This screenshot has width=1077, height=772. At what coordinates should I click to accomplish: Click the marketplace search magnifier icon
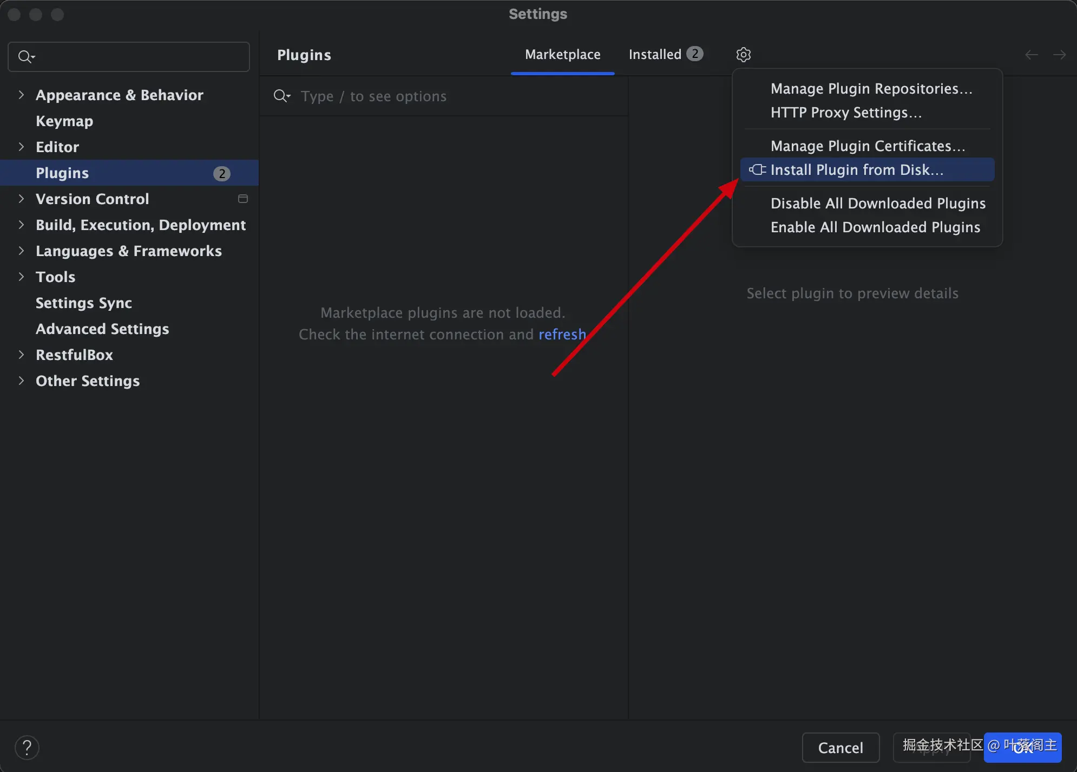(x=281, y=96)
